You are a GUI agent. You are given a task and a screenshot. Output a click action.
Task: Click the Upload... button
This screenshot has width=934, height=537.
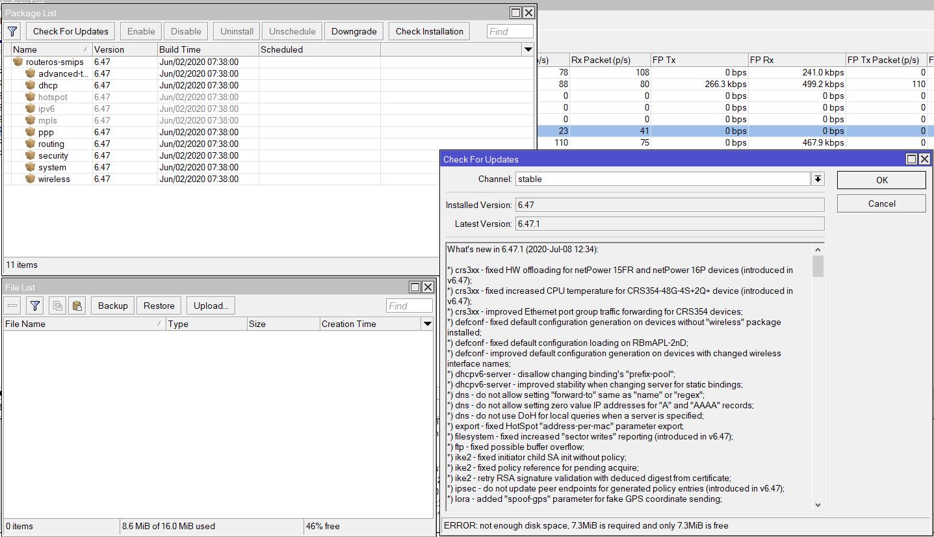pyautogui.click(x=211, y=306)
